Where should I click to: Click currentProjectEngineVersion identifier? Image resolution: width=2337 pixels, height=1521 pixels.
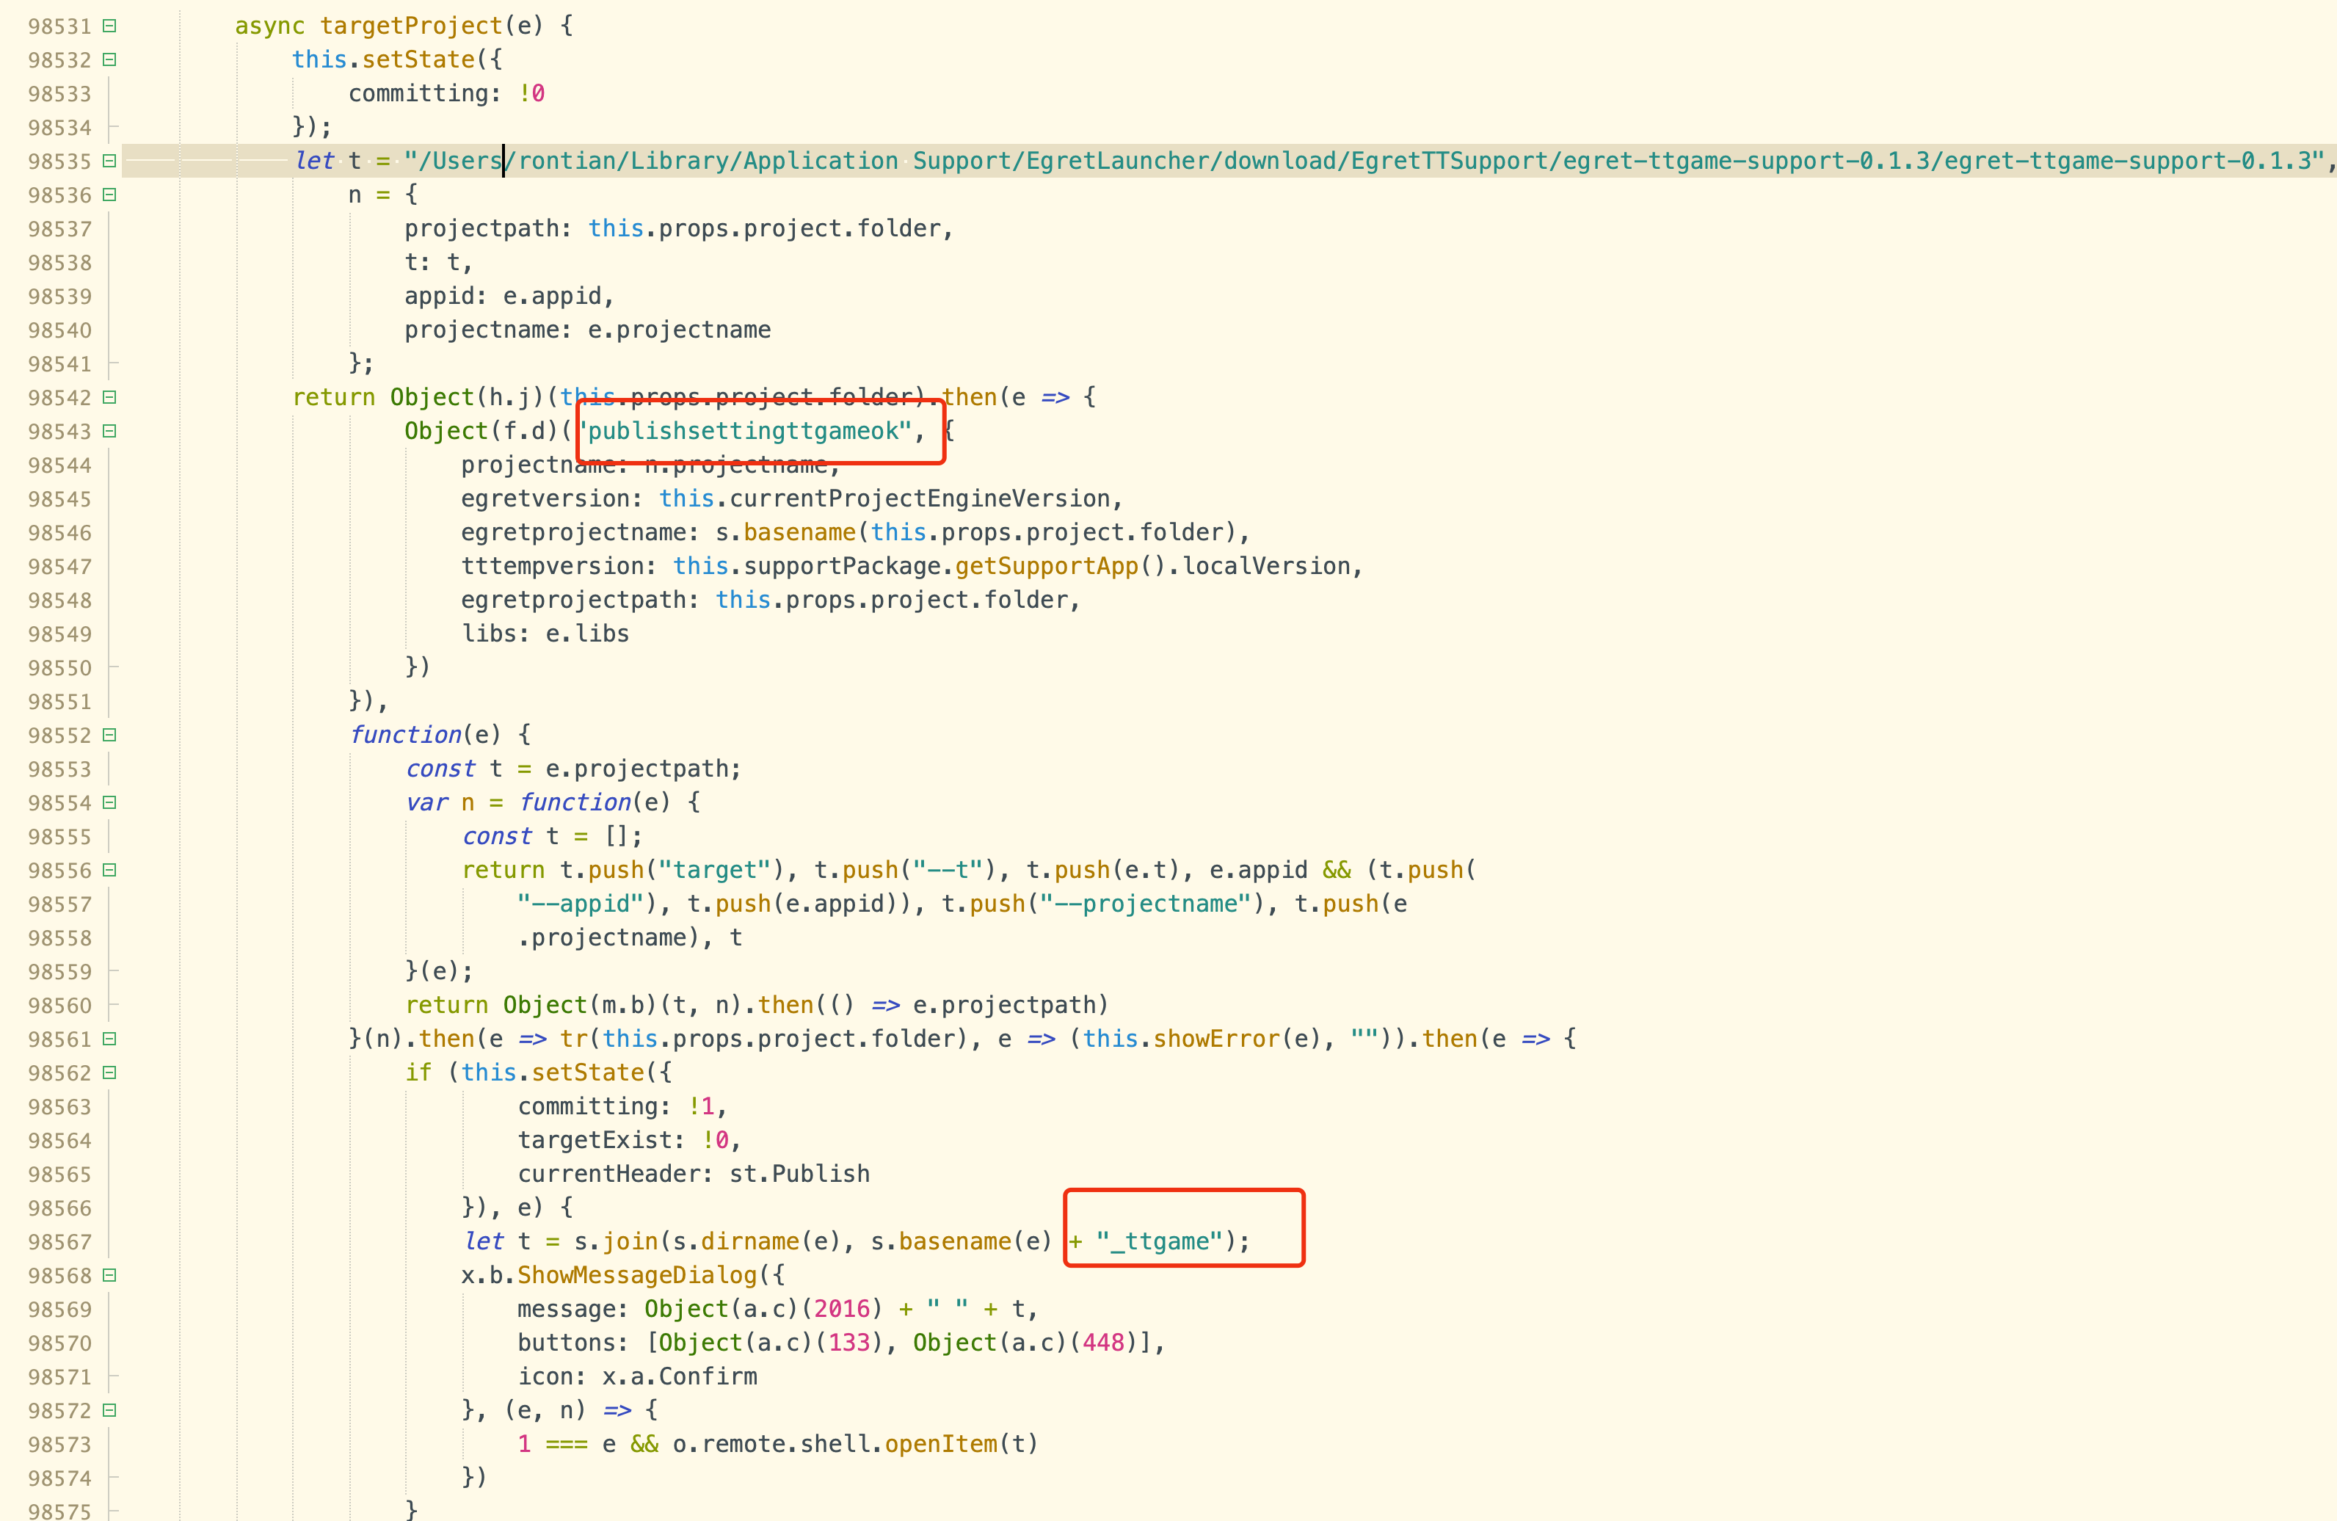click(919, 498)
